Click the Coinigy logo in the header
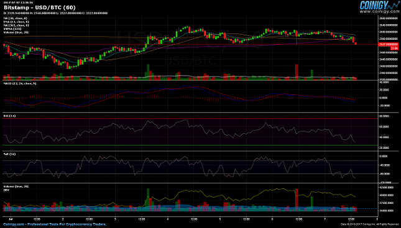Screen dimensions: 401x228 point(379,5)
